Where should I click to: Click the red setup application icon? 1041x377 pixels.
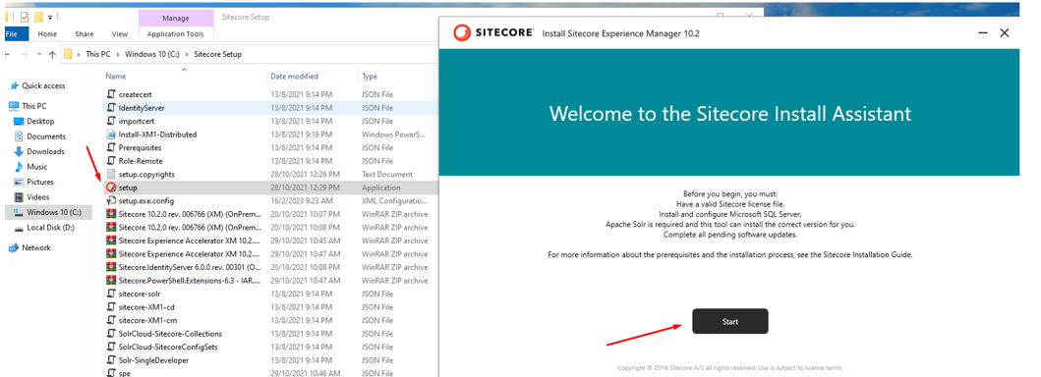click(111, 188)
